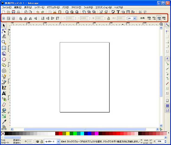Screen dimensions: 171x145
Task: Toggle width/height ratio lock
Action: point(108,18)
